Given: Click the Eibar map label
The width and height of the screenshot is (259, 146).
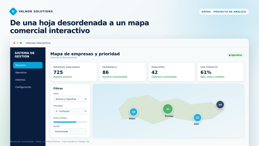Looking at the screenshot, I should [196, 124].
